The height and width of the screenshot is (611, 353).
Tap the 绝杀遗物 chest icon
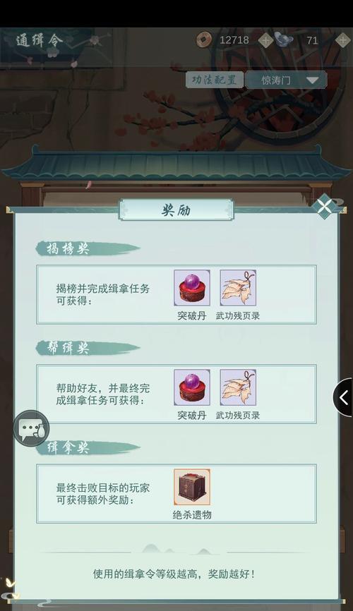(x=192, y=487)
